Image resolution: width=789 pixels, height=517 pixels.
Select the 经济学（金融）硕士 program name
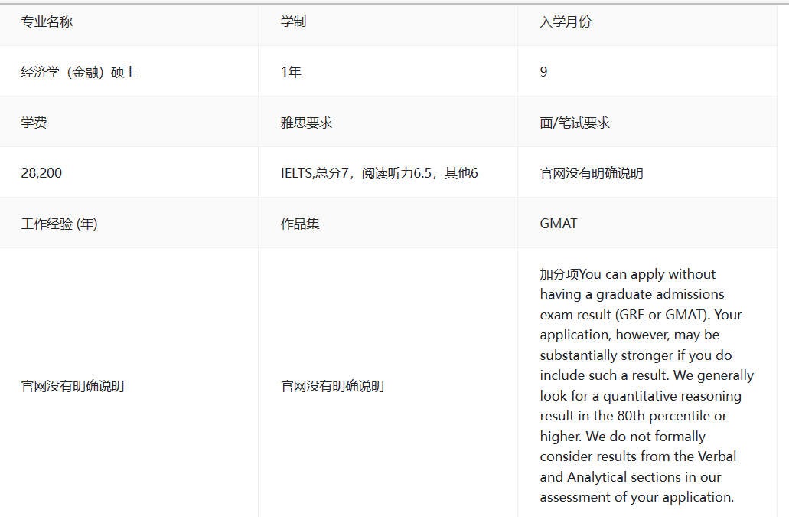pyautogui.click(x=79, y=72)
